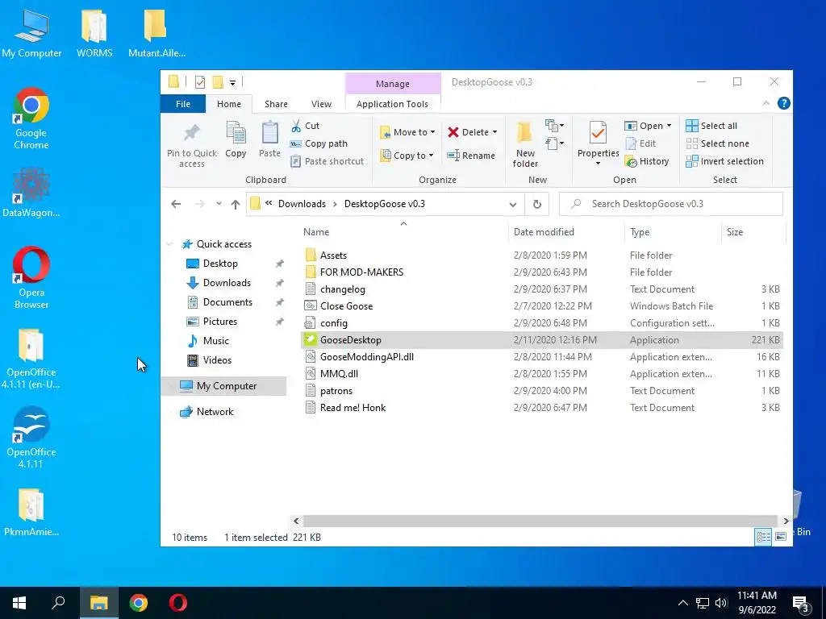Switch to Large icons view layout icon
Image resolution: width=826 pixels, height=619 pixels.
[x=781, y=537]
